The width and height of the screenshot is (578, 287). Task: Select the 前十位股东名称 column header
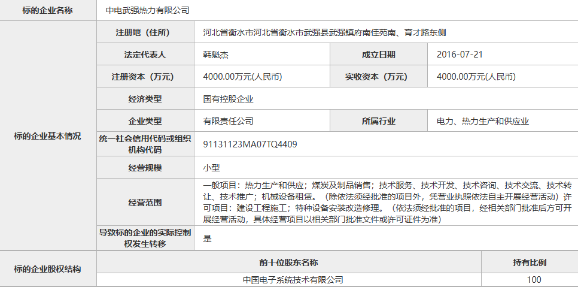(288, 262)
